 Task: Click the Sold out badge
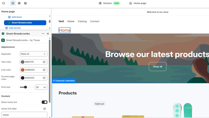click(x=100, y=104)
